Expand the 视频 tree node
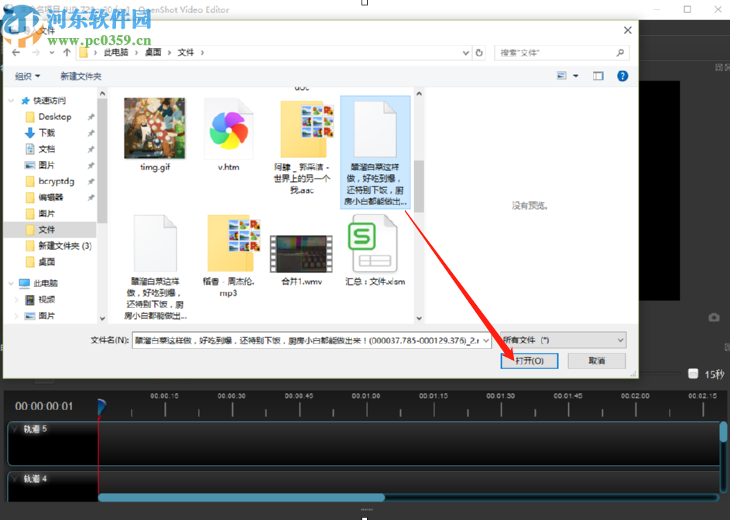 (x=17, y=299)
